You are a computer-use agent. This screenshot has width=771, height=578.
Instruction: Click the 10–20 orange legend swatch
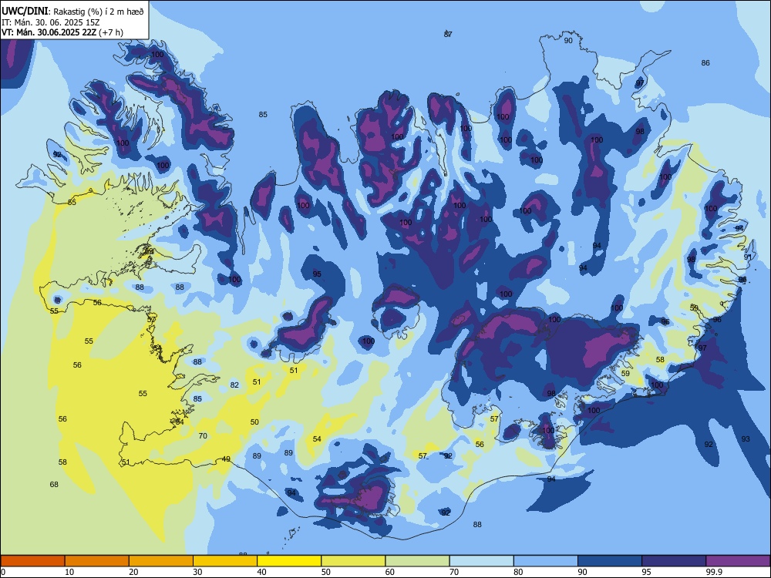tap(97, 561)
